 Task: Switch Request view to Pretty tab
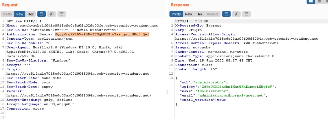click(7, 14)
